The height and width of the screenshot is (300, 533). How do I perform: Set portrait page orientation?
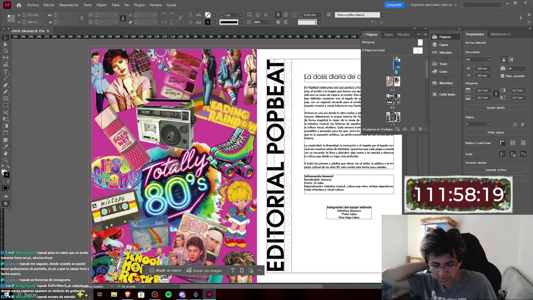(x=504, y=60)
